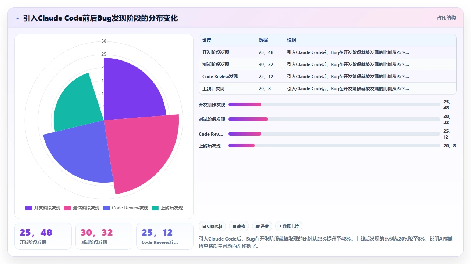Click the 进度 tag chip

[262, 226]
